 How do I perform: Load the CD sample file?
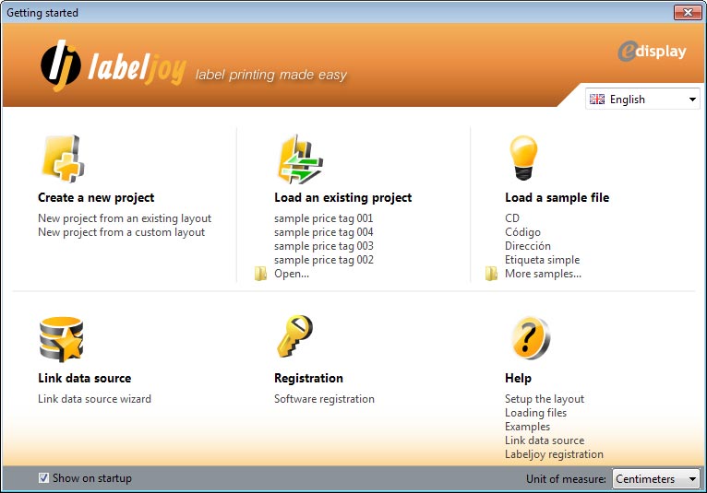tap(512, 218)
